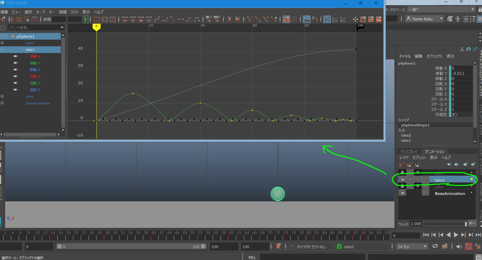
Task: Switch to the ディスプレイ layer tab
Action: point(409,151)
